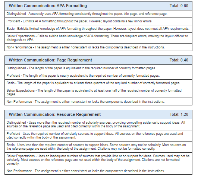Viewport: 198px width, 181px height.
Task: Select Distinguished row under Page Requirement
Action: [x=98, y=68]
